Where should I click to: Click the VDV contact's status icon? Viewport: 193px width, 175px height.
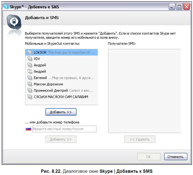click(x=30, y=59)
